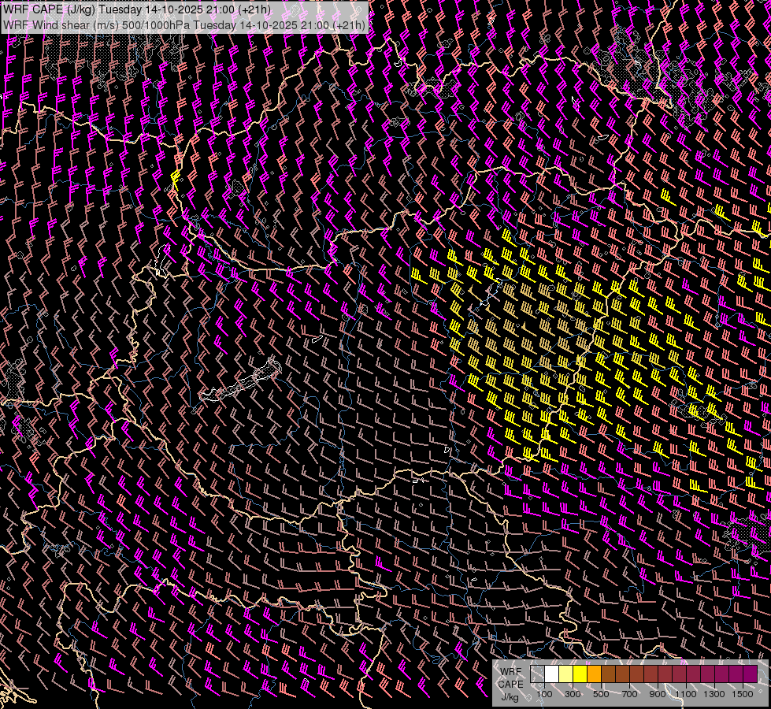The height and width of the screenshot is (709, 771).
Task: Click the 300 label on the legend
Action: (573, 695)
